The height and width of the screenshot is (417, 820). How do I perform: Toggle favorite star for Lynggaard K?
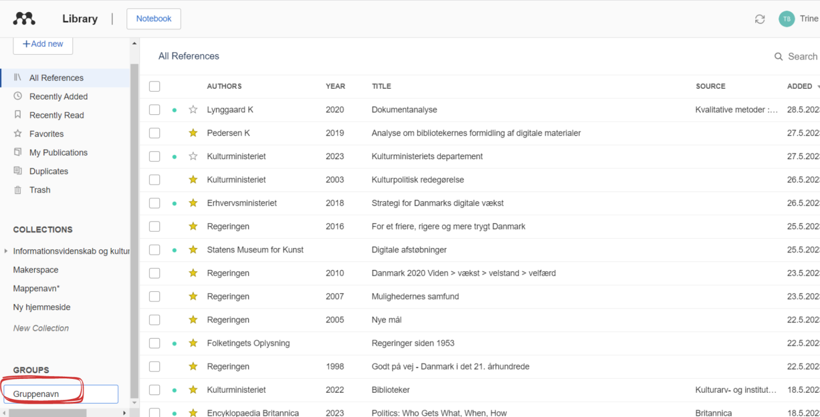coord(193,110)
